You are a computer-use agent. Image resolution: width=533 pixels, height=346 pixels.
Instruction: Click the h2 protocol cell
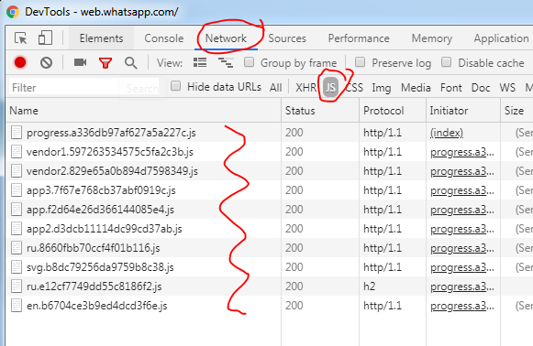370,287
